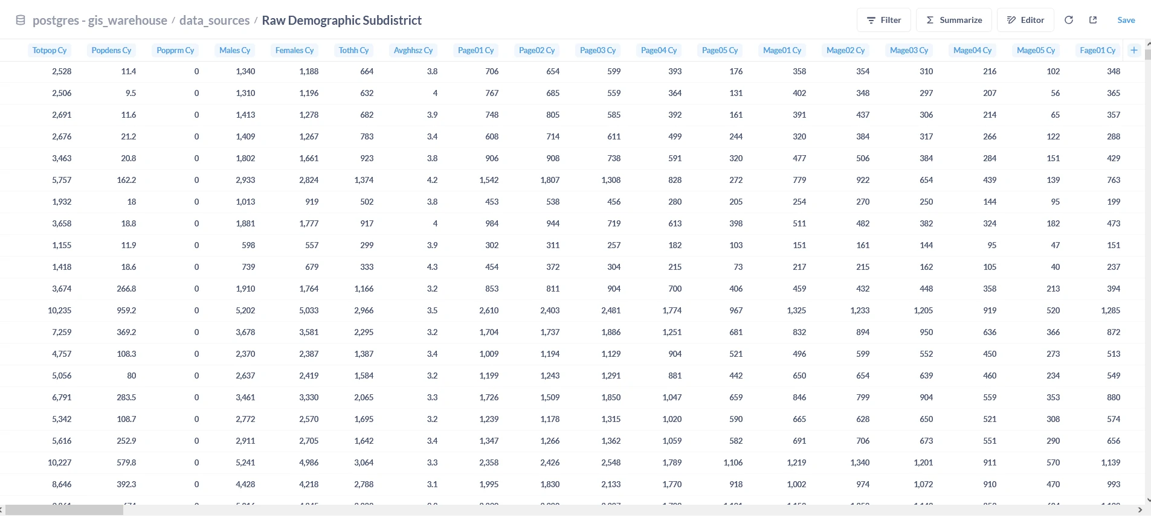Refresh the table with the reload icon
The image size is (1151, 518).
(x=1069, y=20)
